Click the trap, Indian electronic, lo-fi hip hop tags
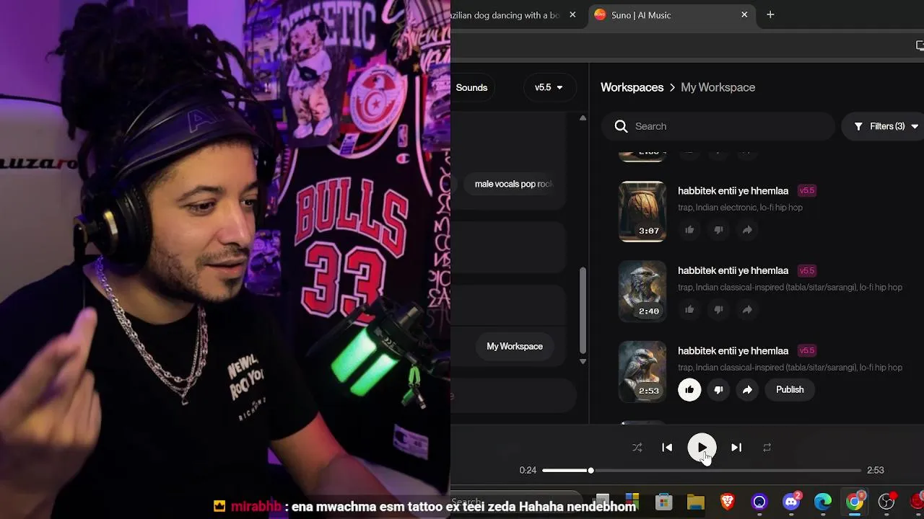The height and width of the screenshot is (519, 924). tap(740, 208)
